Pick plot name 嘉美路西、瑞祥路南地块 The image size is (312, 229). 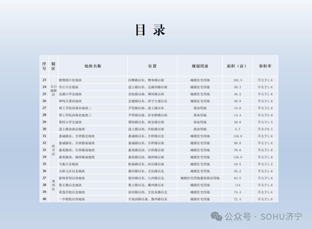click(x=77, y=157)
